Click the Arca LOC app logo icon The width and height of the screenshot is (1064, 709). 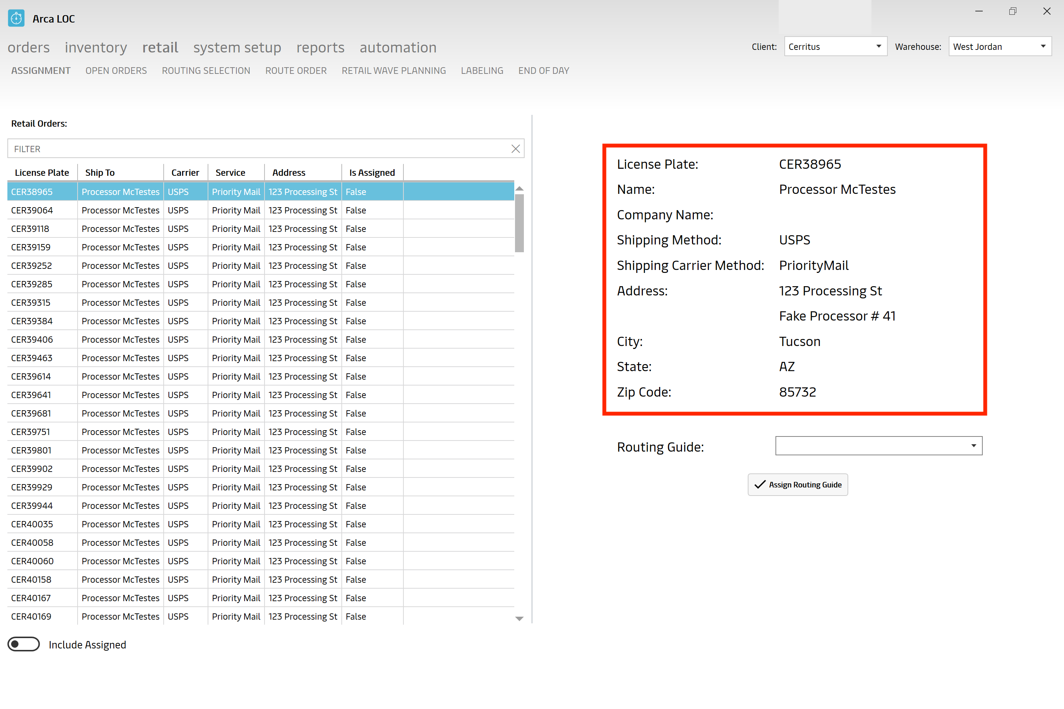point(16,18)
